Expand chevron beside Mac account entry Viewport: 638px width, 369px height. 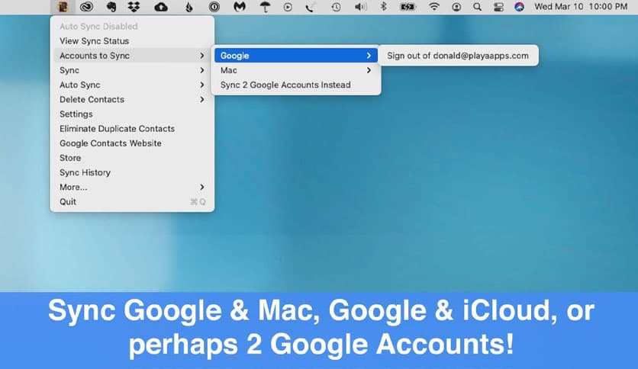[x=369, y=70]
